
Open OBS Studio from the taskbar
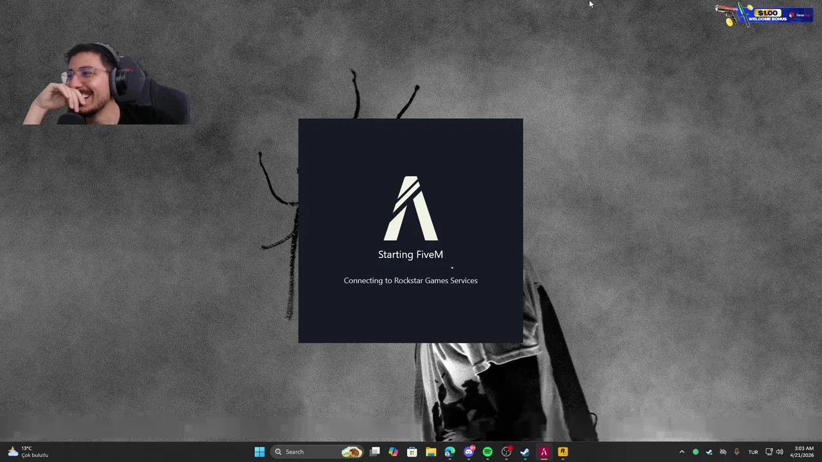[x=506, y=452]
